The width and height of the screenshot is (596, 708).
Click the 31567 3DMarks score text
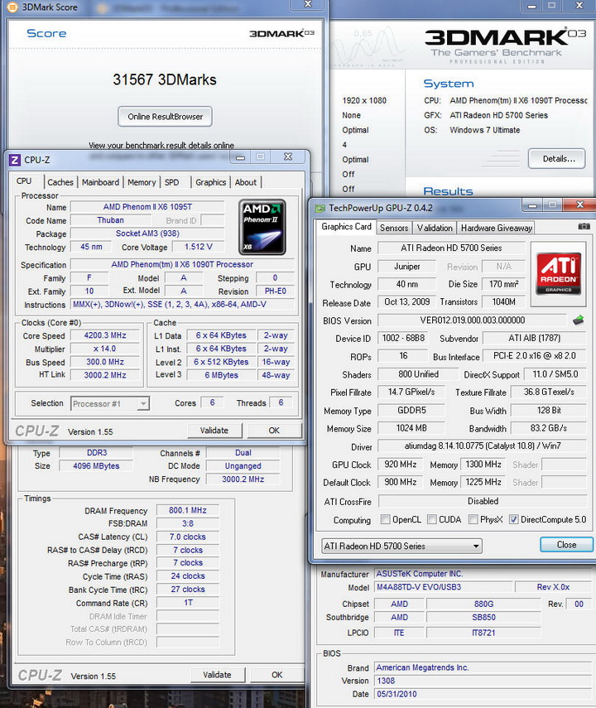click(165, 80)
